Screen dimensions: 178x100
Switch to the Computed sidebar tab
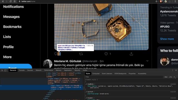click(96, 74)
